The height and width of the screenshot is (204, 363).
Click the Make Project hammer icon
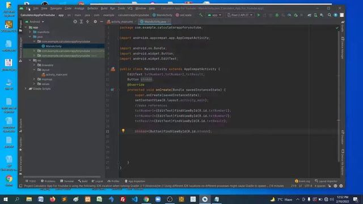pos(201,15)
